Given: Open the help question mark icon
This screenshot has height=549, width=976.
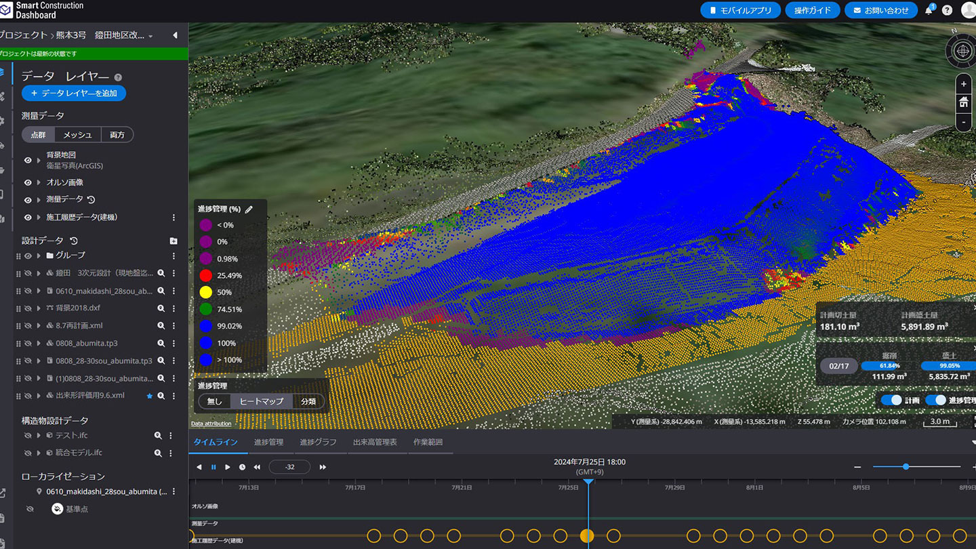Looking at the screenshot, I should (948, 11).
